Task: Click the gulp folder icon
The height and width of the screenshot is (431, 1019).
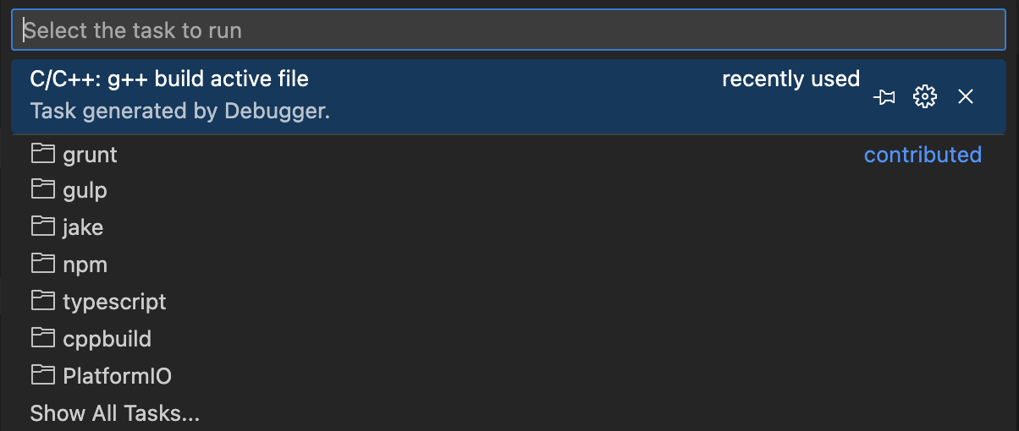Action: 41,191
